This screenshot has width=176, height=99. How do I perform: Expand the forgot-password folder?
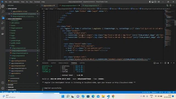tap(16, 28)
